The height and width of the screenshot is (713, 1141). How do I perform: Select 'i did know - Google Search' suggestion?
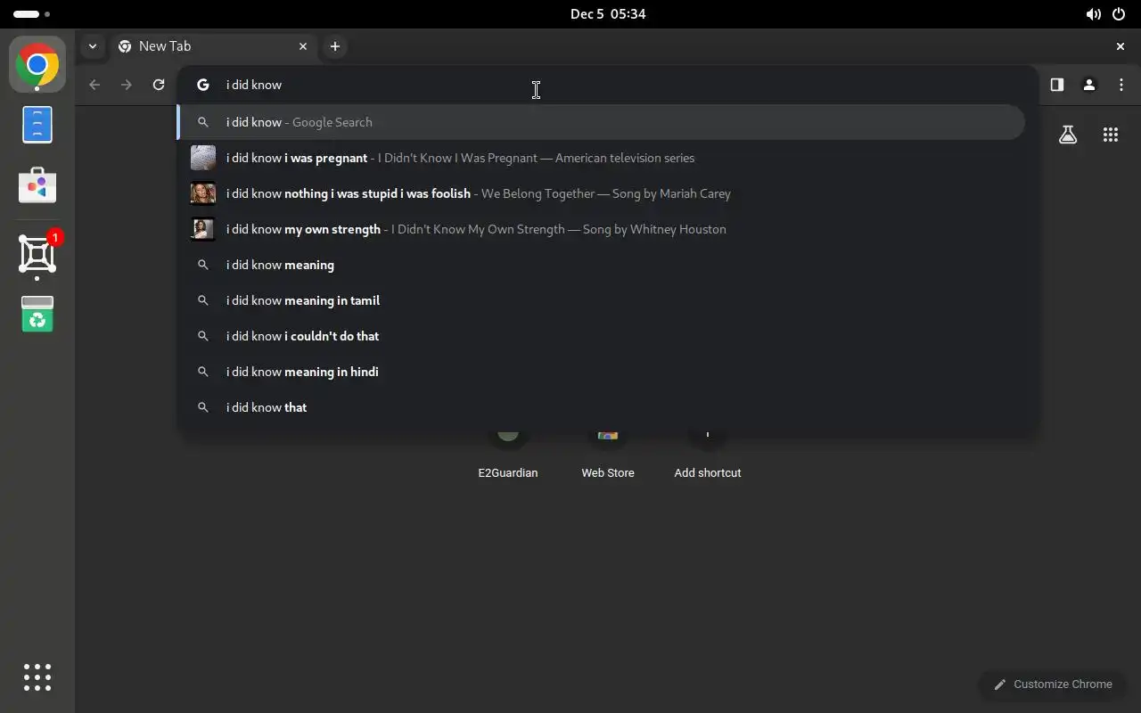point(602,122)
